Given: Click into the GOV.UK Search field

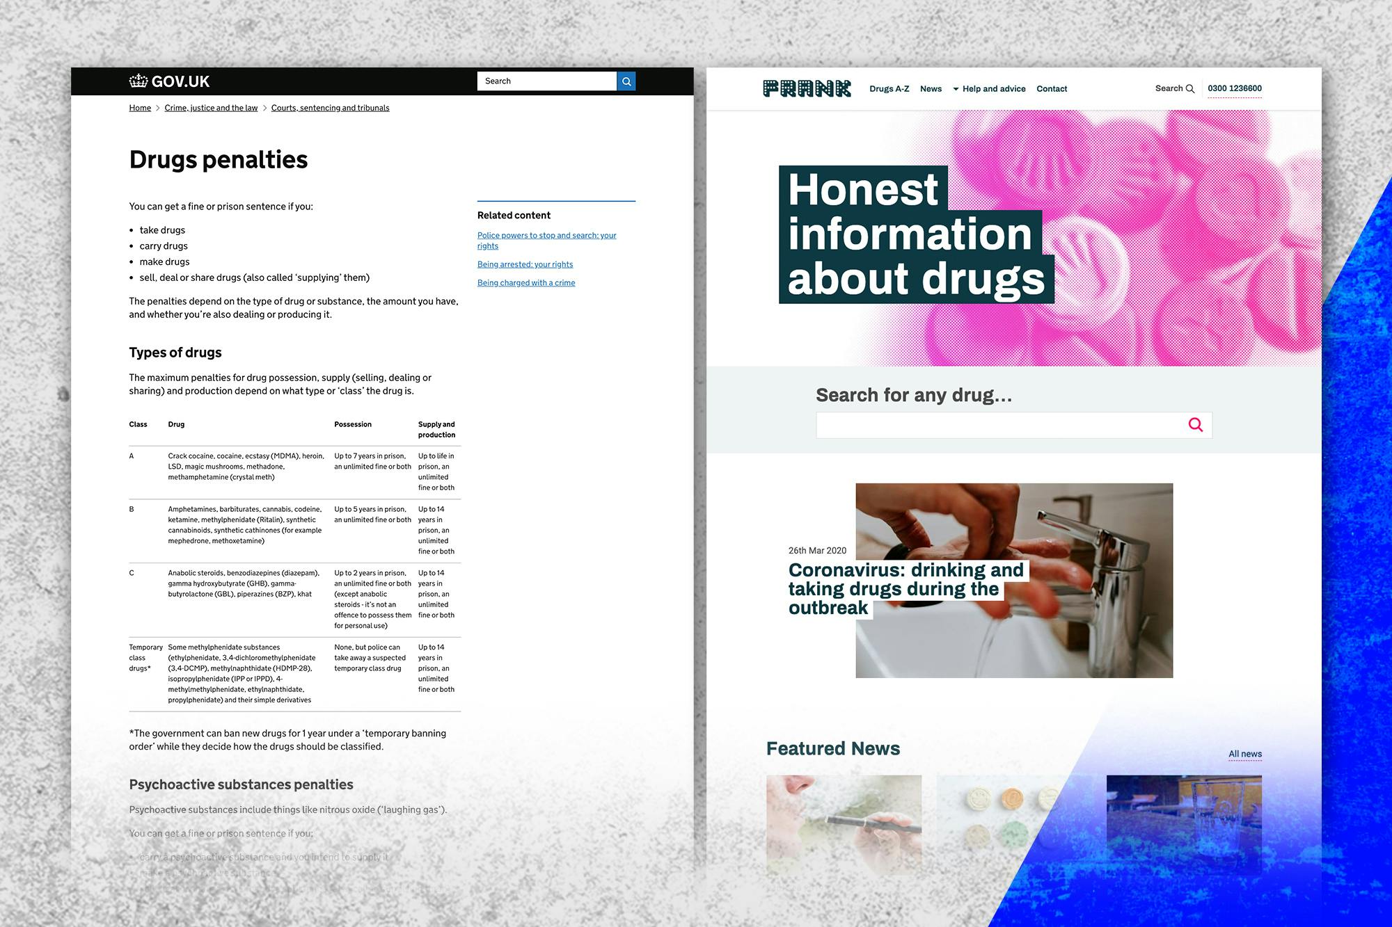Looking at the screenshot, I should click(x=547, y=81).
